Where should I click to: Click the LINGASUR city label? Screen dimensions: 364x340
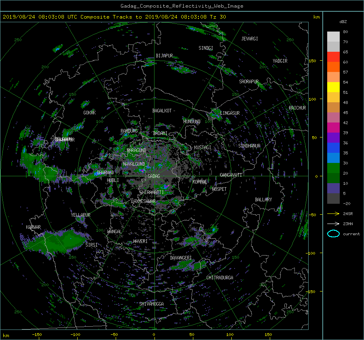tap(230, 113)
